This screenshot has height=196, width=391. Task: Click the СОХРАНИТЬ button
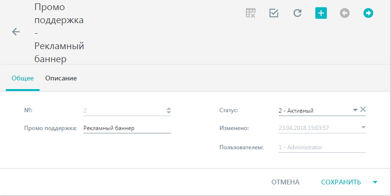pyautogui.click(x=341, y=182)
